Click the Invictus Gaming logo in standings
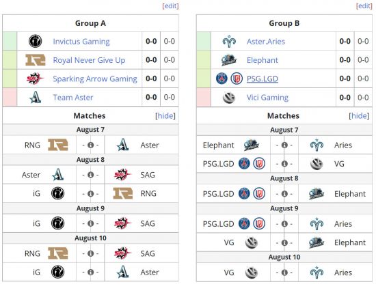The height and width of the screenshot is (295, 376). [x=36, y=41]
